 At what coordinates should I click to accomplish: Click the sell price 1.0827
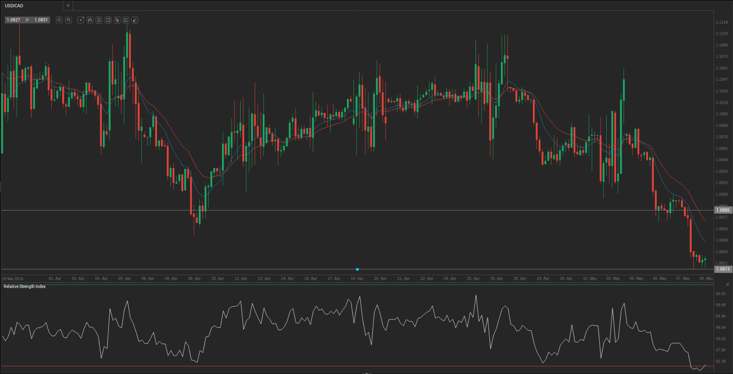13,20
